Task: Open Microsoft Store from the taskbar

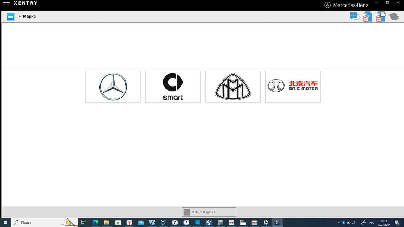Action: click(118, 222)
